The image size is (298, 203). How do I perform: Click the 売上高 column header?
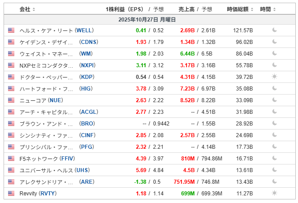(x=186, y=9)
